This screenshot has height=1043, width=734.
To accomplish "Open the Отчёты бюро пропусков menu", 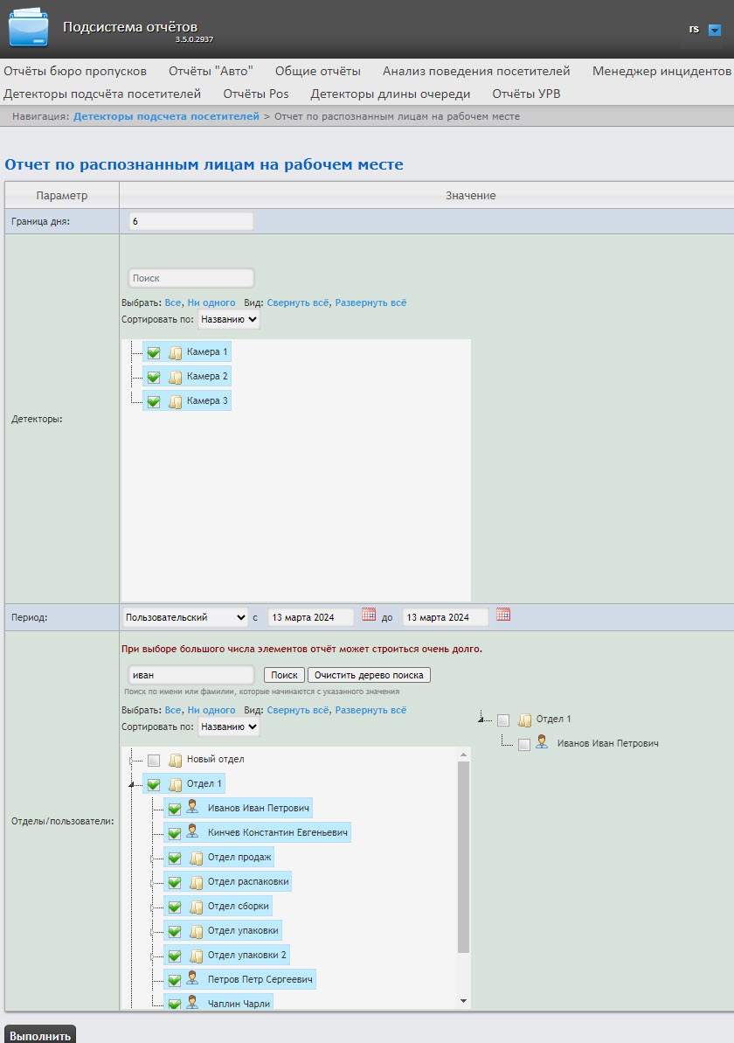I will [75, 71].
